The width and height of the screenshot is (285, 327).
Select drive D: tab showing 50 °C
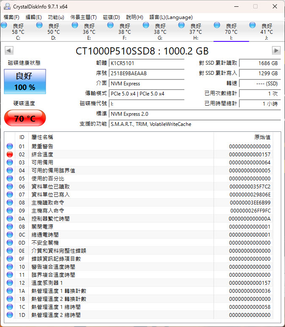53,32
